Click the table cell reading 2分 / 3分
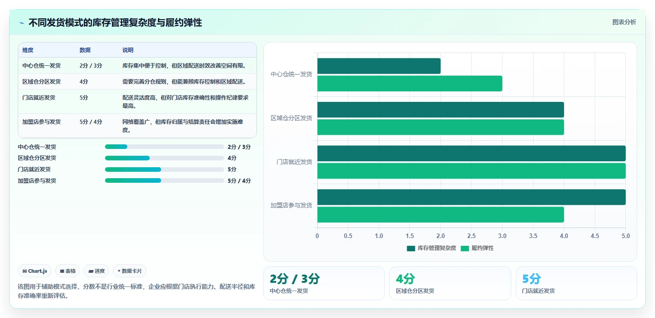 click(x=91, y=65)
